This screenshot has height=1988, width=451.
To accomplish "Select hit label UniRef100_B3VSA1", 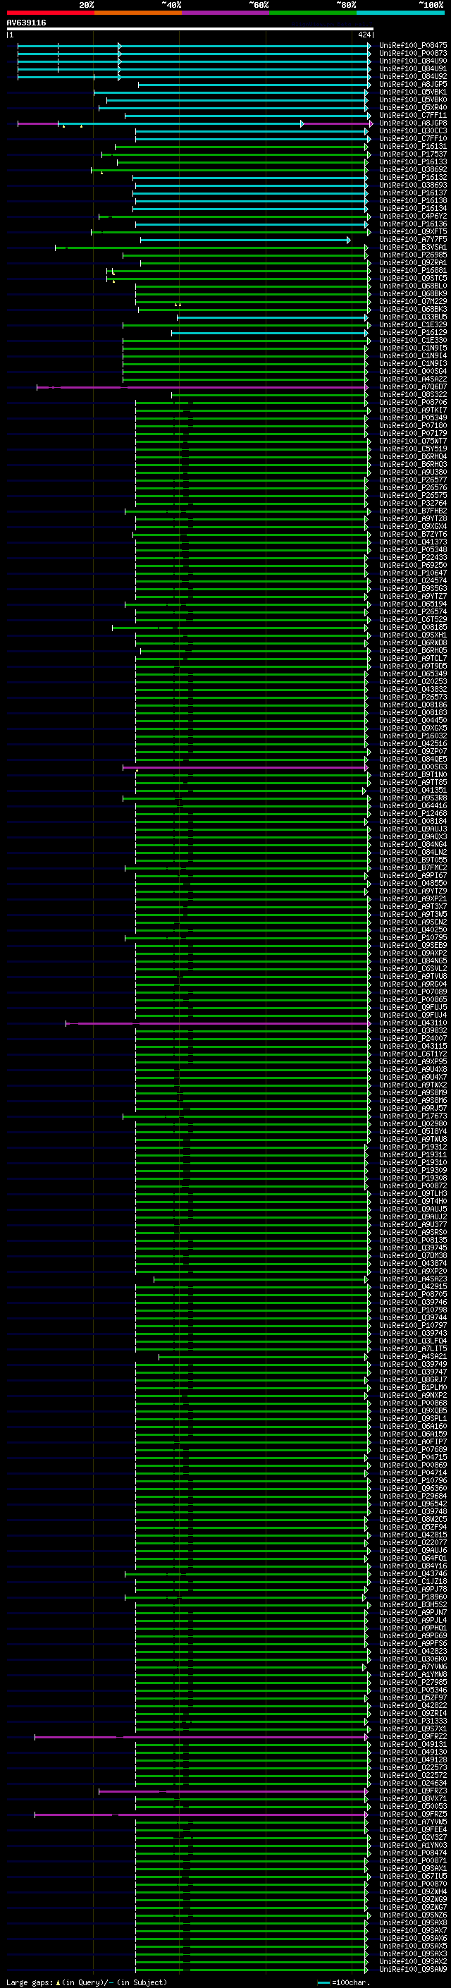I will [x=413, y=247].
